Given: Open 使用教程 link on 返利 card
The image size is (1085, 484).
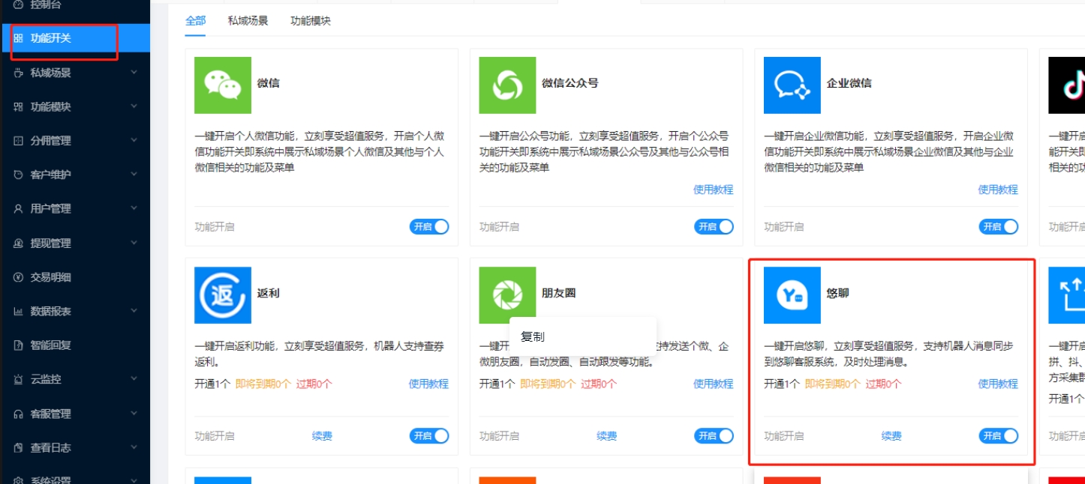Looking at the screenshot, I should [428, 384].
